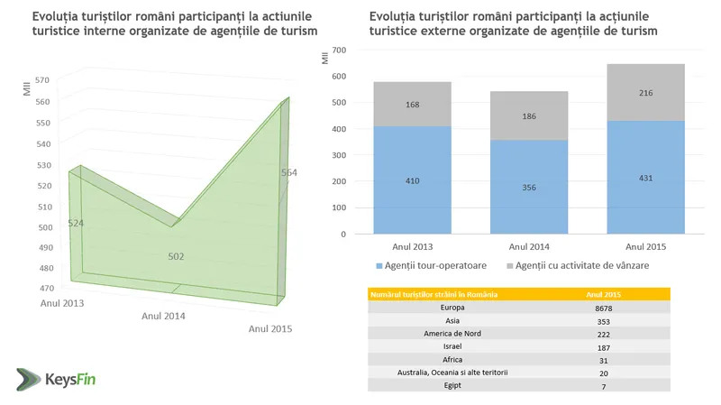The width and height of the screenshot is (721, 405).
Task: Click the 353 value for Asia
Action: coord(603,322)
